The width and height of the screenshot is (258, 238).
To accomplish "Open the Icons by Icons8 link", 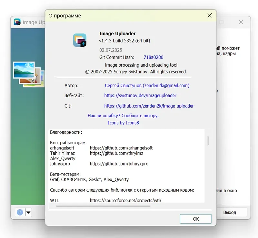I will coord(123,123).
